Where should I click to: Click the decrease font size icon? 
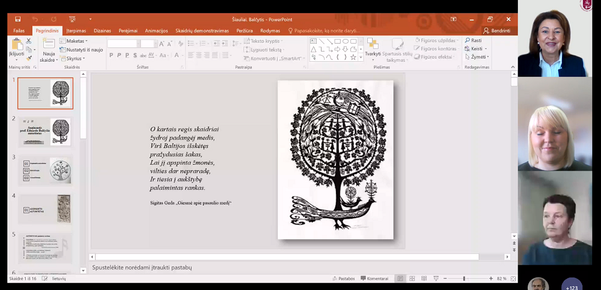tap(170, 44)
